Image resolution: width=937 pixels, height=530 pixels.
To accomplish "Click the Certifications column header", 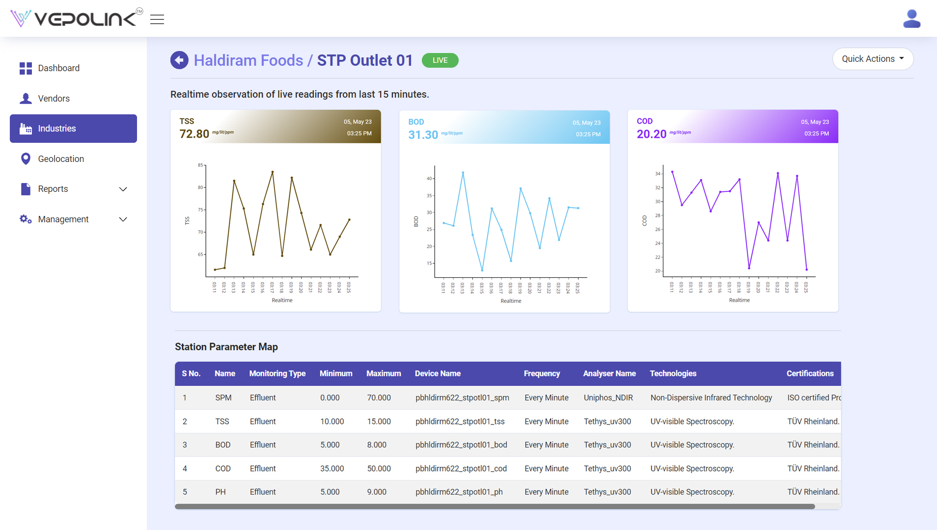I will click(x=810, y=373).
